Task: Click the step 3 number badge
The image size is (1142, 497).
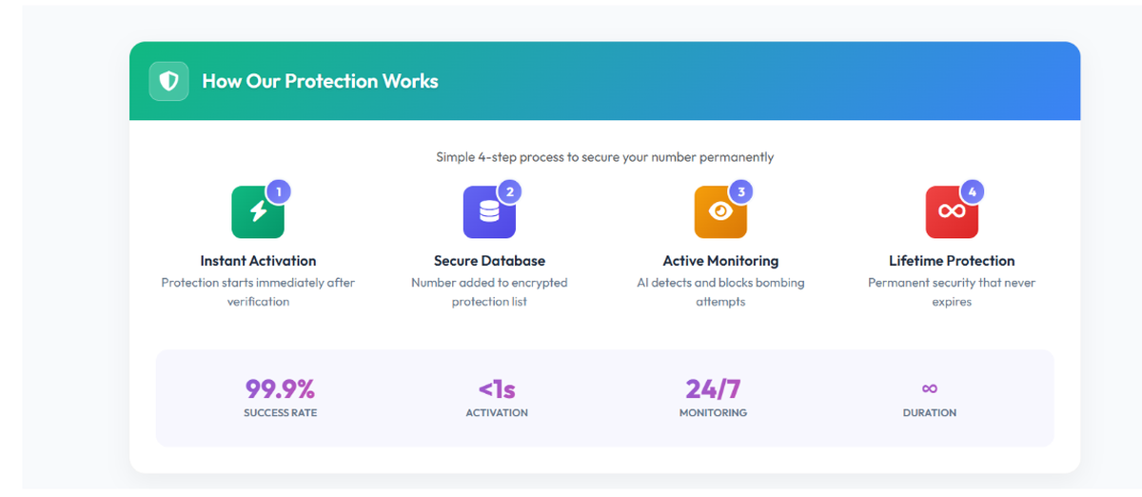Action: click(740, 191)
